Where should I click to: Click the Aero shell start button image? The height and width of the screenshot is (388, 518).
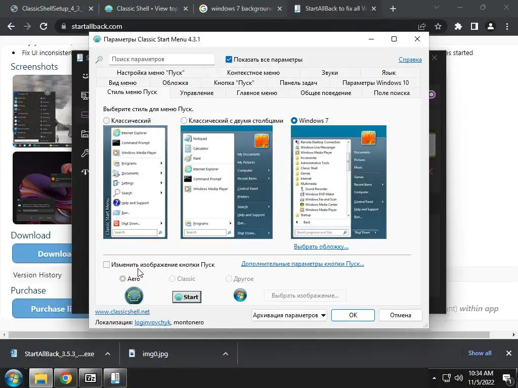[x=134, y=295]
